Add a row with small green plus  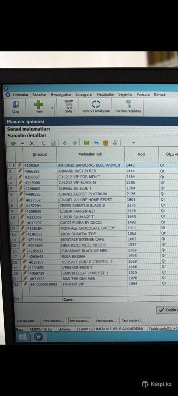point(13,143)
